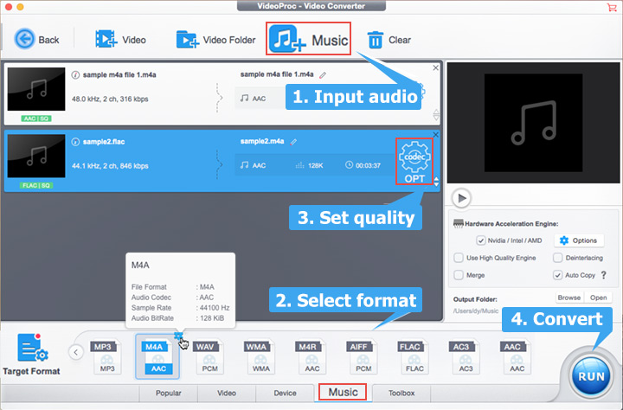Select the 128K bitrate value
The image size is (623, 410).
click(310, 165)
